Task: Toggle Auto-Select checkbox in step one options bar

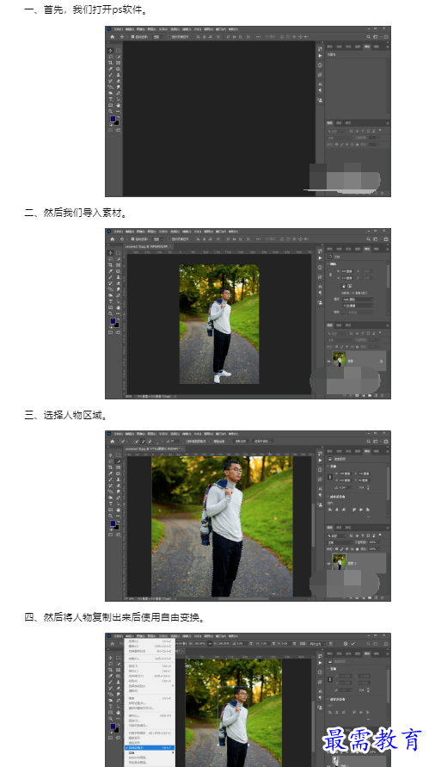Action: click(132, 37)
